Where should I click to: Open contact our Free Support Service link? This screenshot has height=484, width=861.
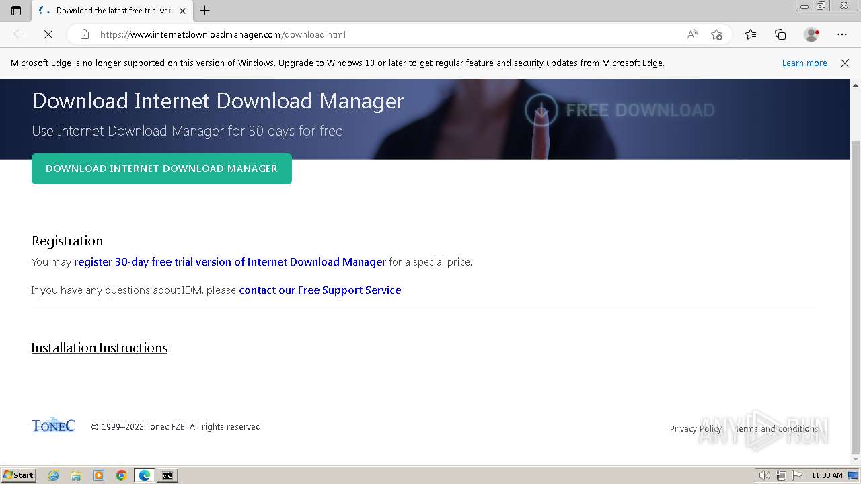[320, 290]
